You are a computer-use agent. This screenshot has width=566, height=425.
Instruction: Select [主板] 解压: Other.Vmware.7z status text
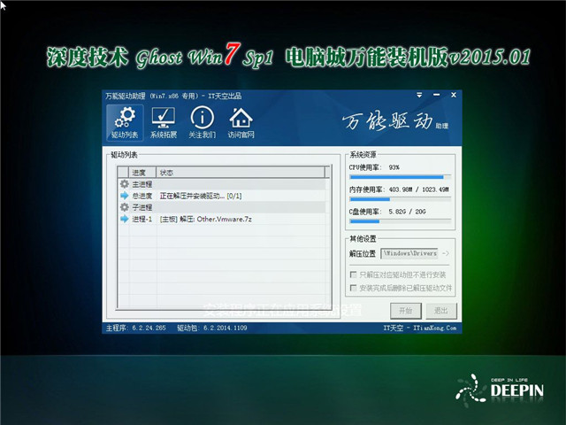click(x=206, y=219)
